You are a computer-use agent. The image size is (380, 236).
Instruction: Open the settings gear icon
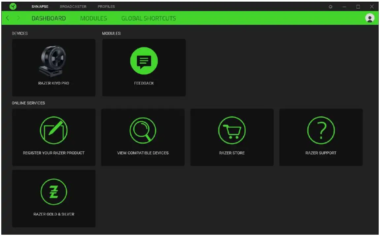[x=330, y=7]
